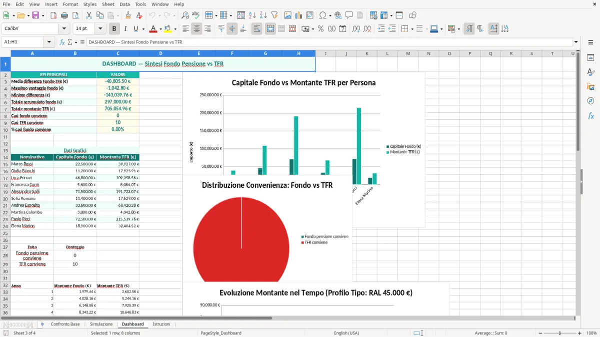
Task: Run the spelling check
Action: click(x=196, y=15)
